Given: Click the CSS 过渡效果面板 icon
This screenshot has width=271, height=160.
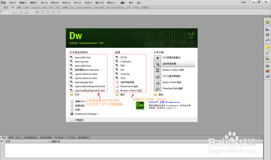Looking at the screenshot, I should [157, 76].
